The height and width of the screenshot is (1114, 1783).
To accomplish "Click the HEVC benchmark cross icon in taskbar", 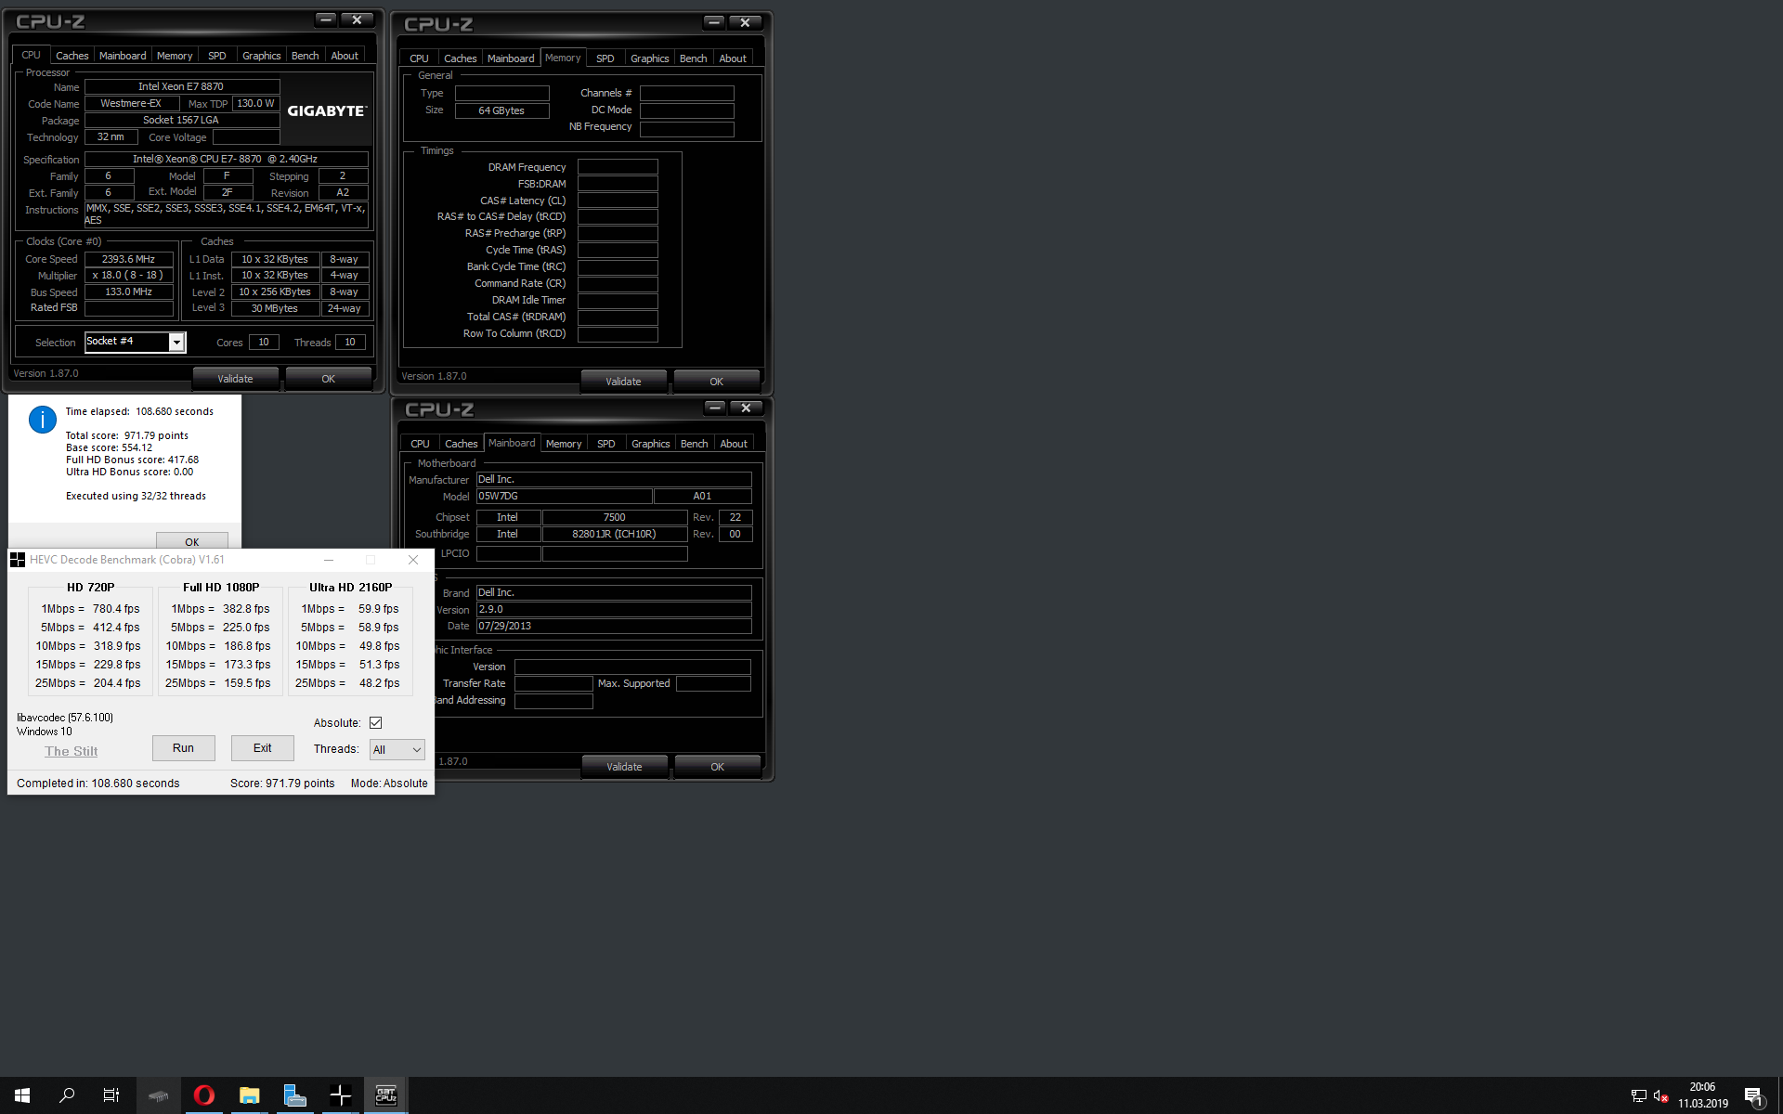I will 340,1095.
